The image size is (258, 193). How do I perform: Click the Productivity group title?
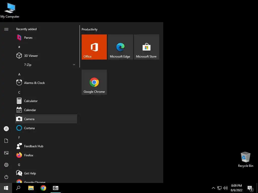89,29
